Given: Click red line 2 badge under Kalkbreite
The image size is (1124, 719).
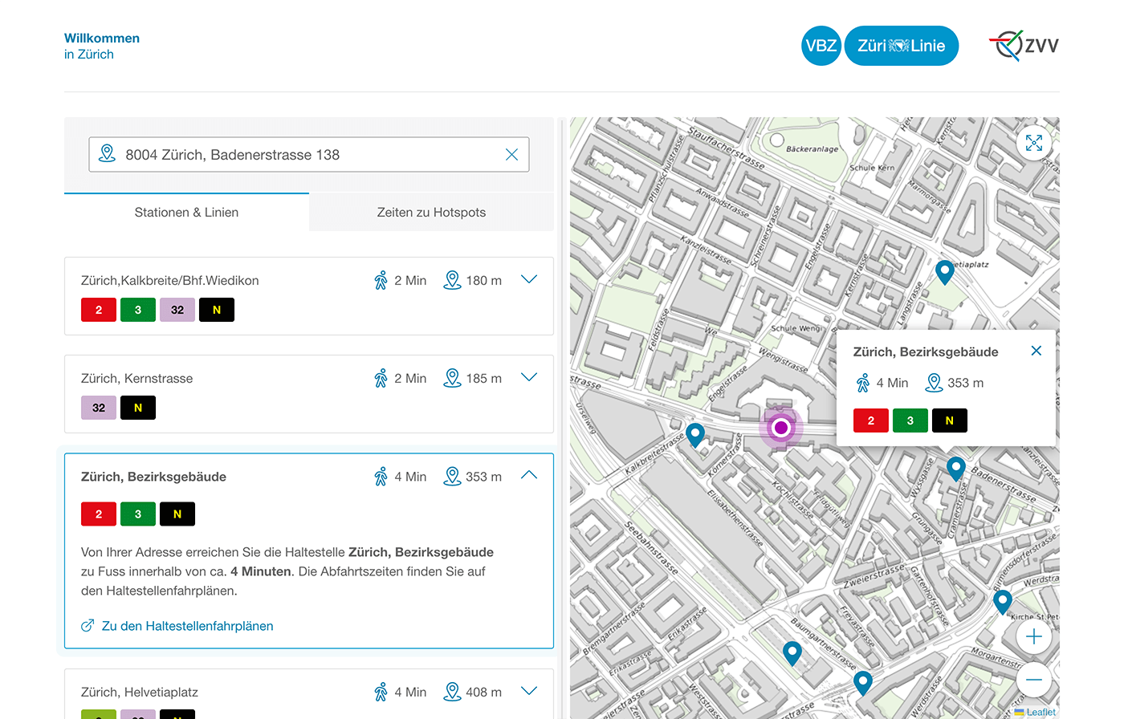Looking at the screenshot, I should 99,310.
